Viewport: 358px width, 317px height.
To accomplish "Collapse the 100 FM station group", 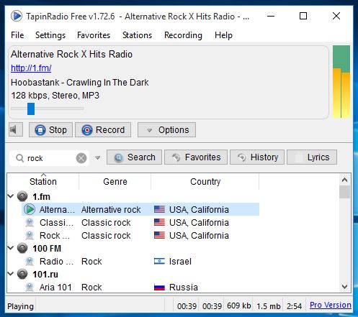I will point(11,248).
